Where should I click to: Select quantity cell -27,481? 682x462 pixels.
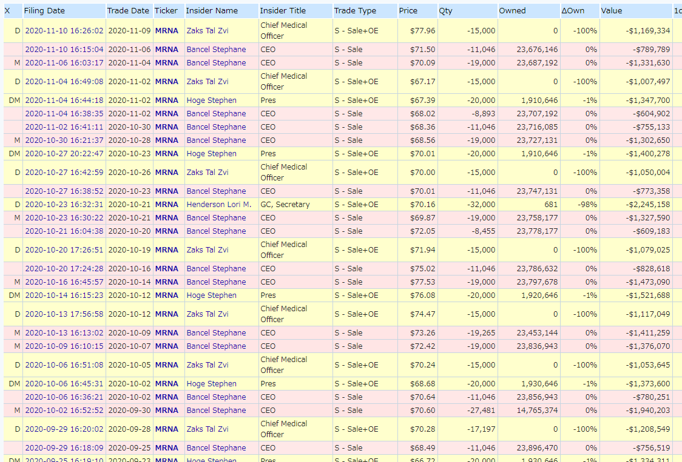coord(481,411)
